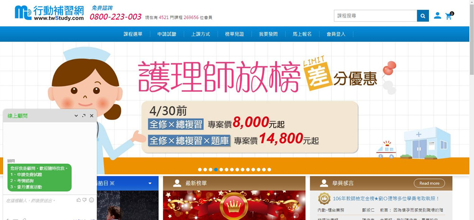This screenshot has width=474, height=220.
Task: Open the shopping cart icon
Action: 449,16
